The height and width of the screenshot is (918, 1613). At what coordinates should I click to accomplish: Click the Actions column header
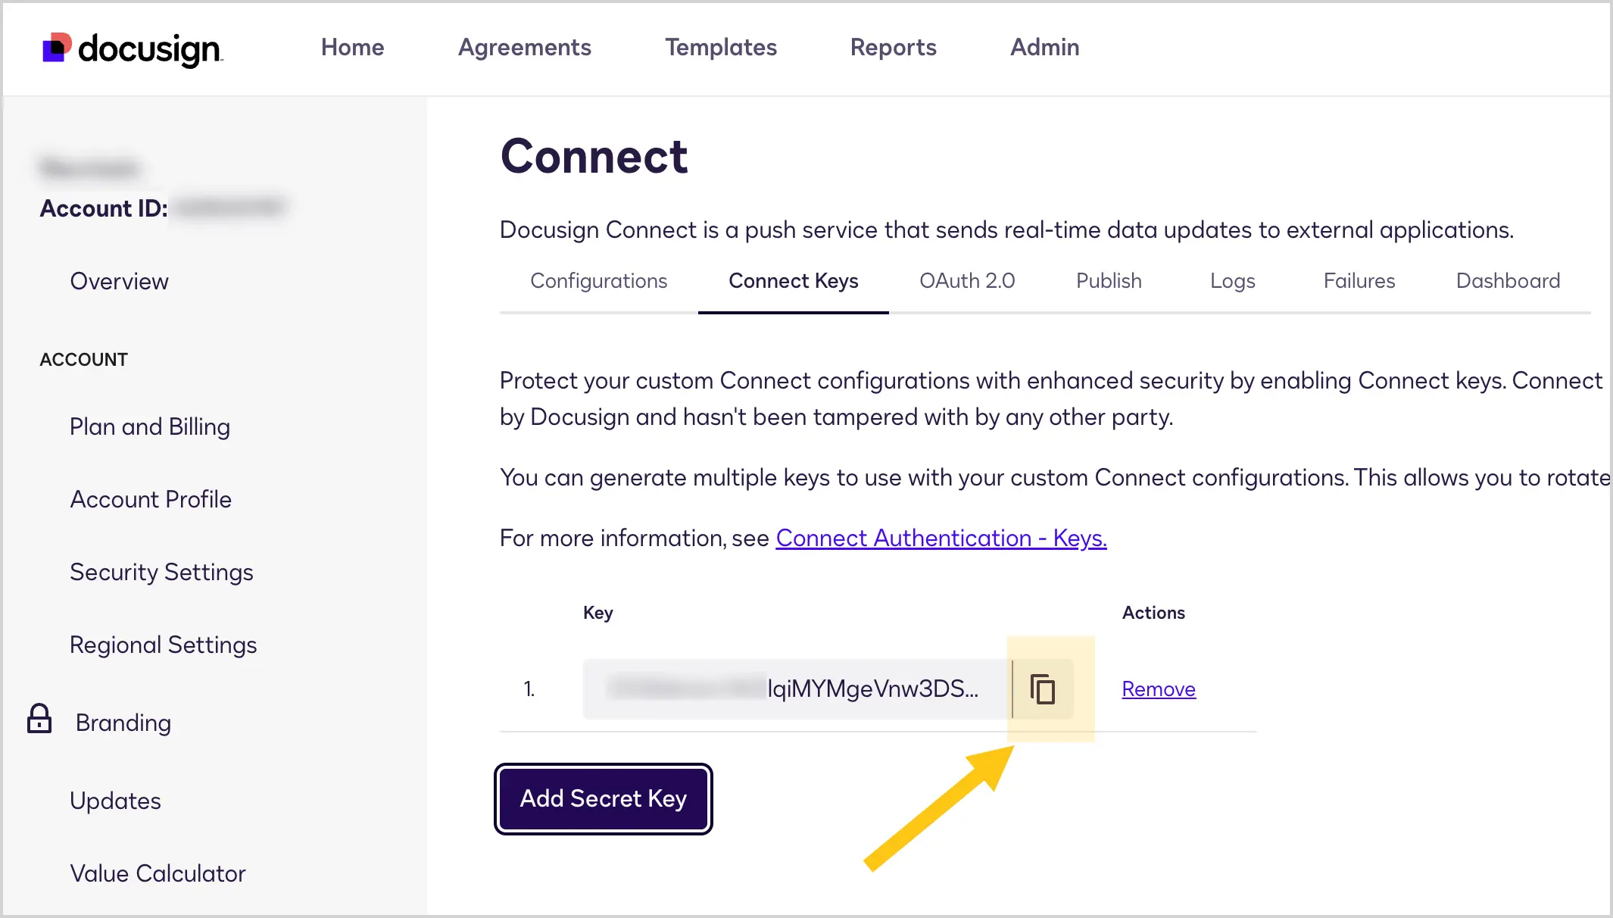[1153, 613]
